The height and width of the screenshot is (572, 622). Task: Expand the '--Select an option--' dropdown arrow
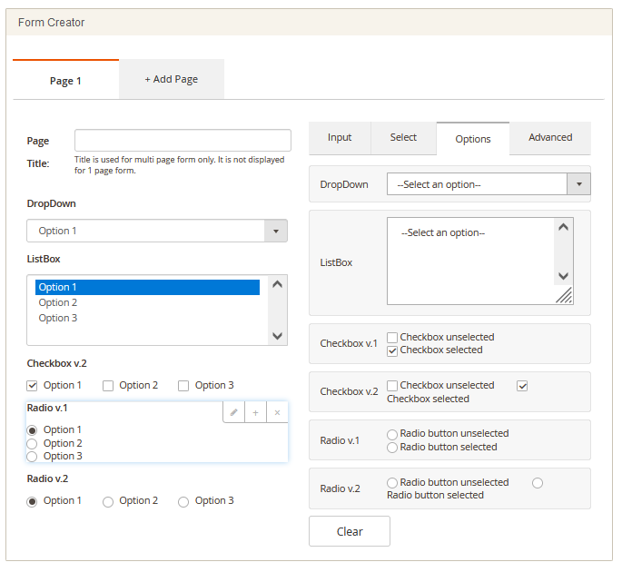579,184
